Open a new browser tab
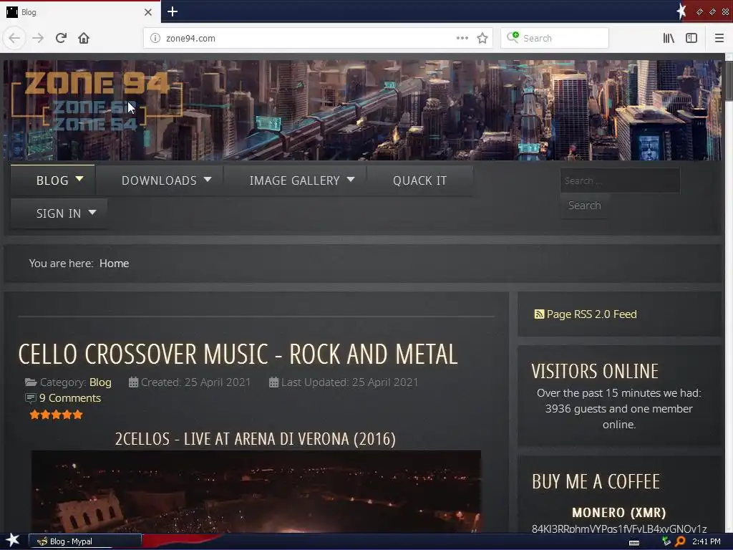 click(172, 11)
